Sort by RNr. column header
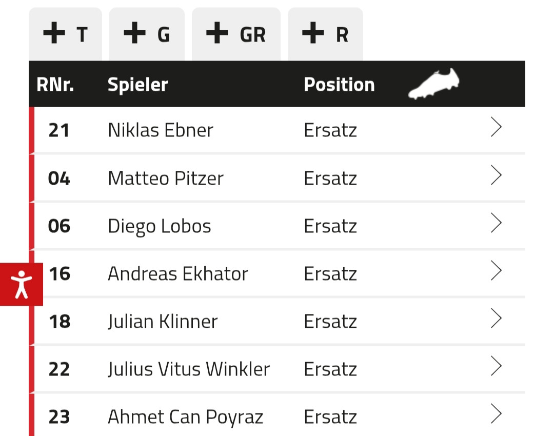Viewport: 554px width, 436px height. [55, 85]
